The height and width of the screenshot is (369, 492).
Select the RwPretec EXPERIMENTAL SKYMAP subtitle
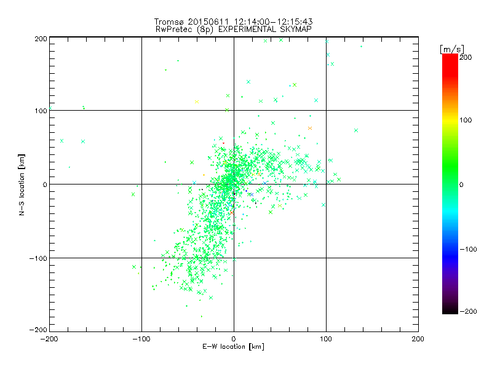[233, 29]
